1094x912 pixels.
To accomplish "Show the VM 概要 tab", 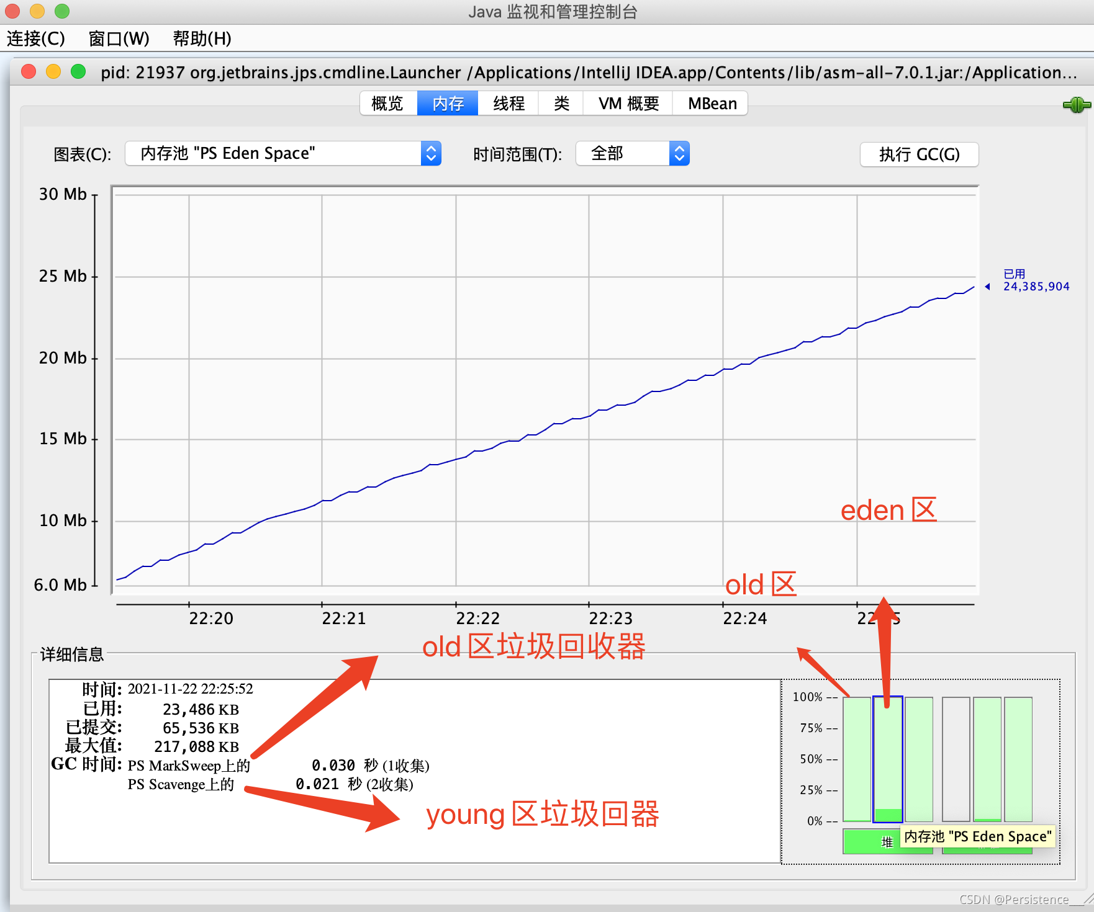I will (x=628, y=104).
